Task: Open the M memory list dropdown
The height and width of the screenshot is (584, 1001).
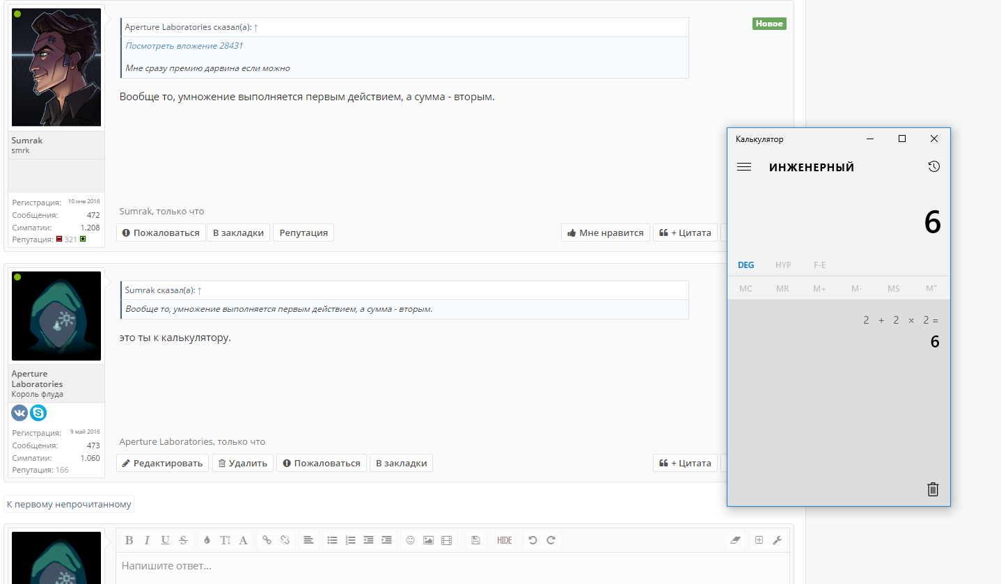Action: [931, 288]
